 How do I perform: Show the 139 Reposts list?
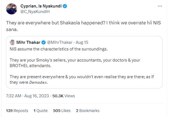17,110
